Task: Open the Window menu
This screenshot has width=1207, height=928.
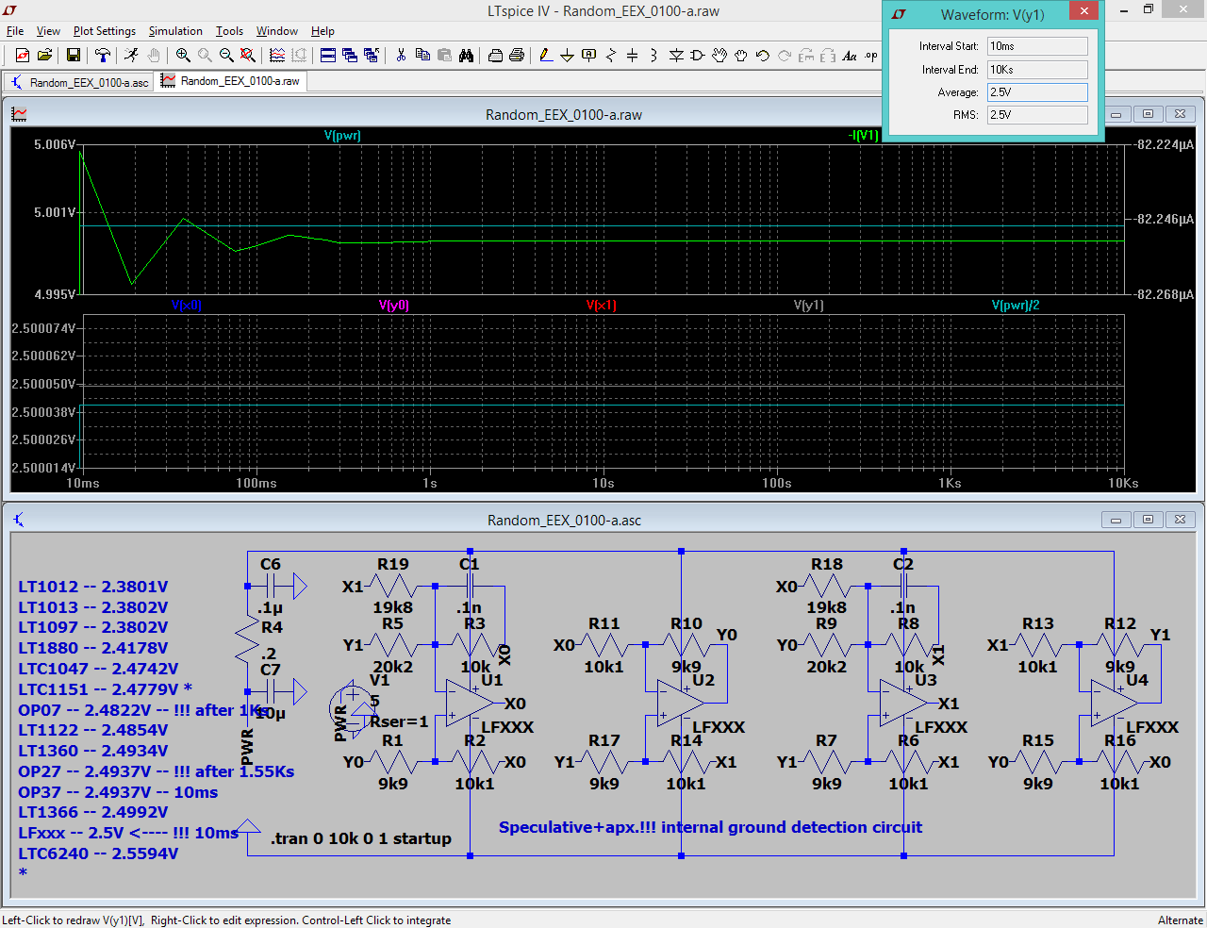Action: click(x=277, y=31)
